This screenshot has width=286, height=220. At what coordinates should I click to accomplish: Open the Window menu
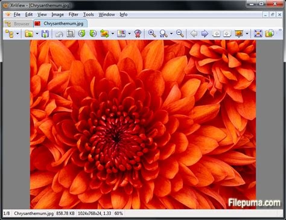[x=107, y=15]
